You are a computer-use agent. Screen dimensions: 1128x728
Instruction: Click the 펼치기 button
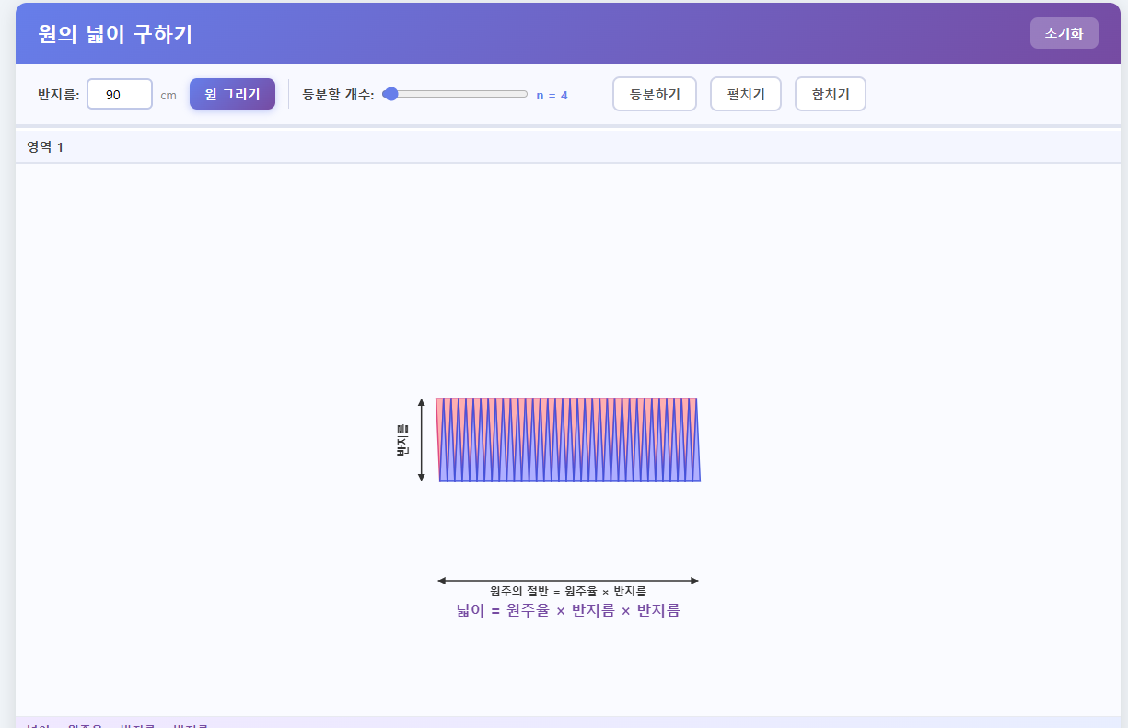746,94
